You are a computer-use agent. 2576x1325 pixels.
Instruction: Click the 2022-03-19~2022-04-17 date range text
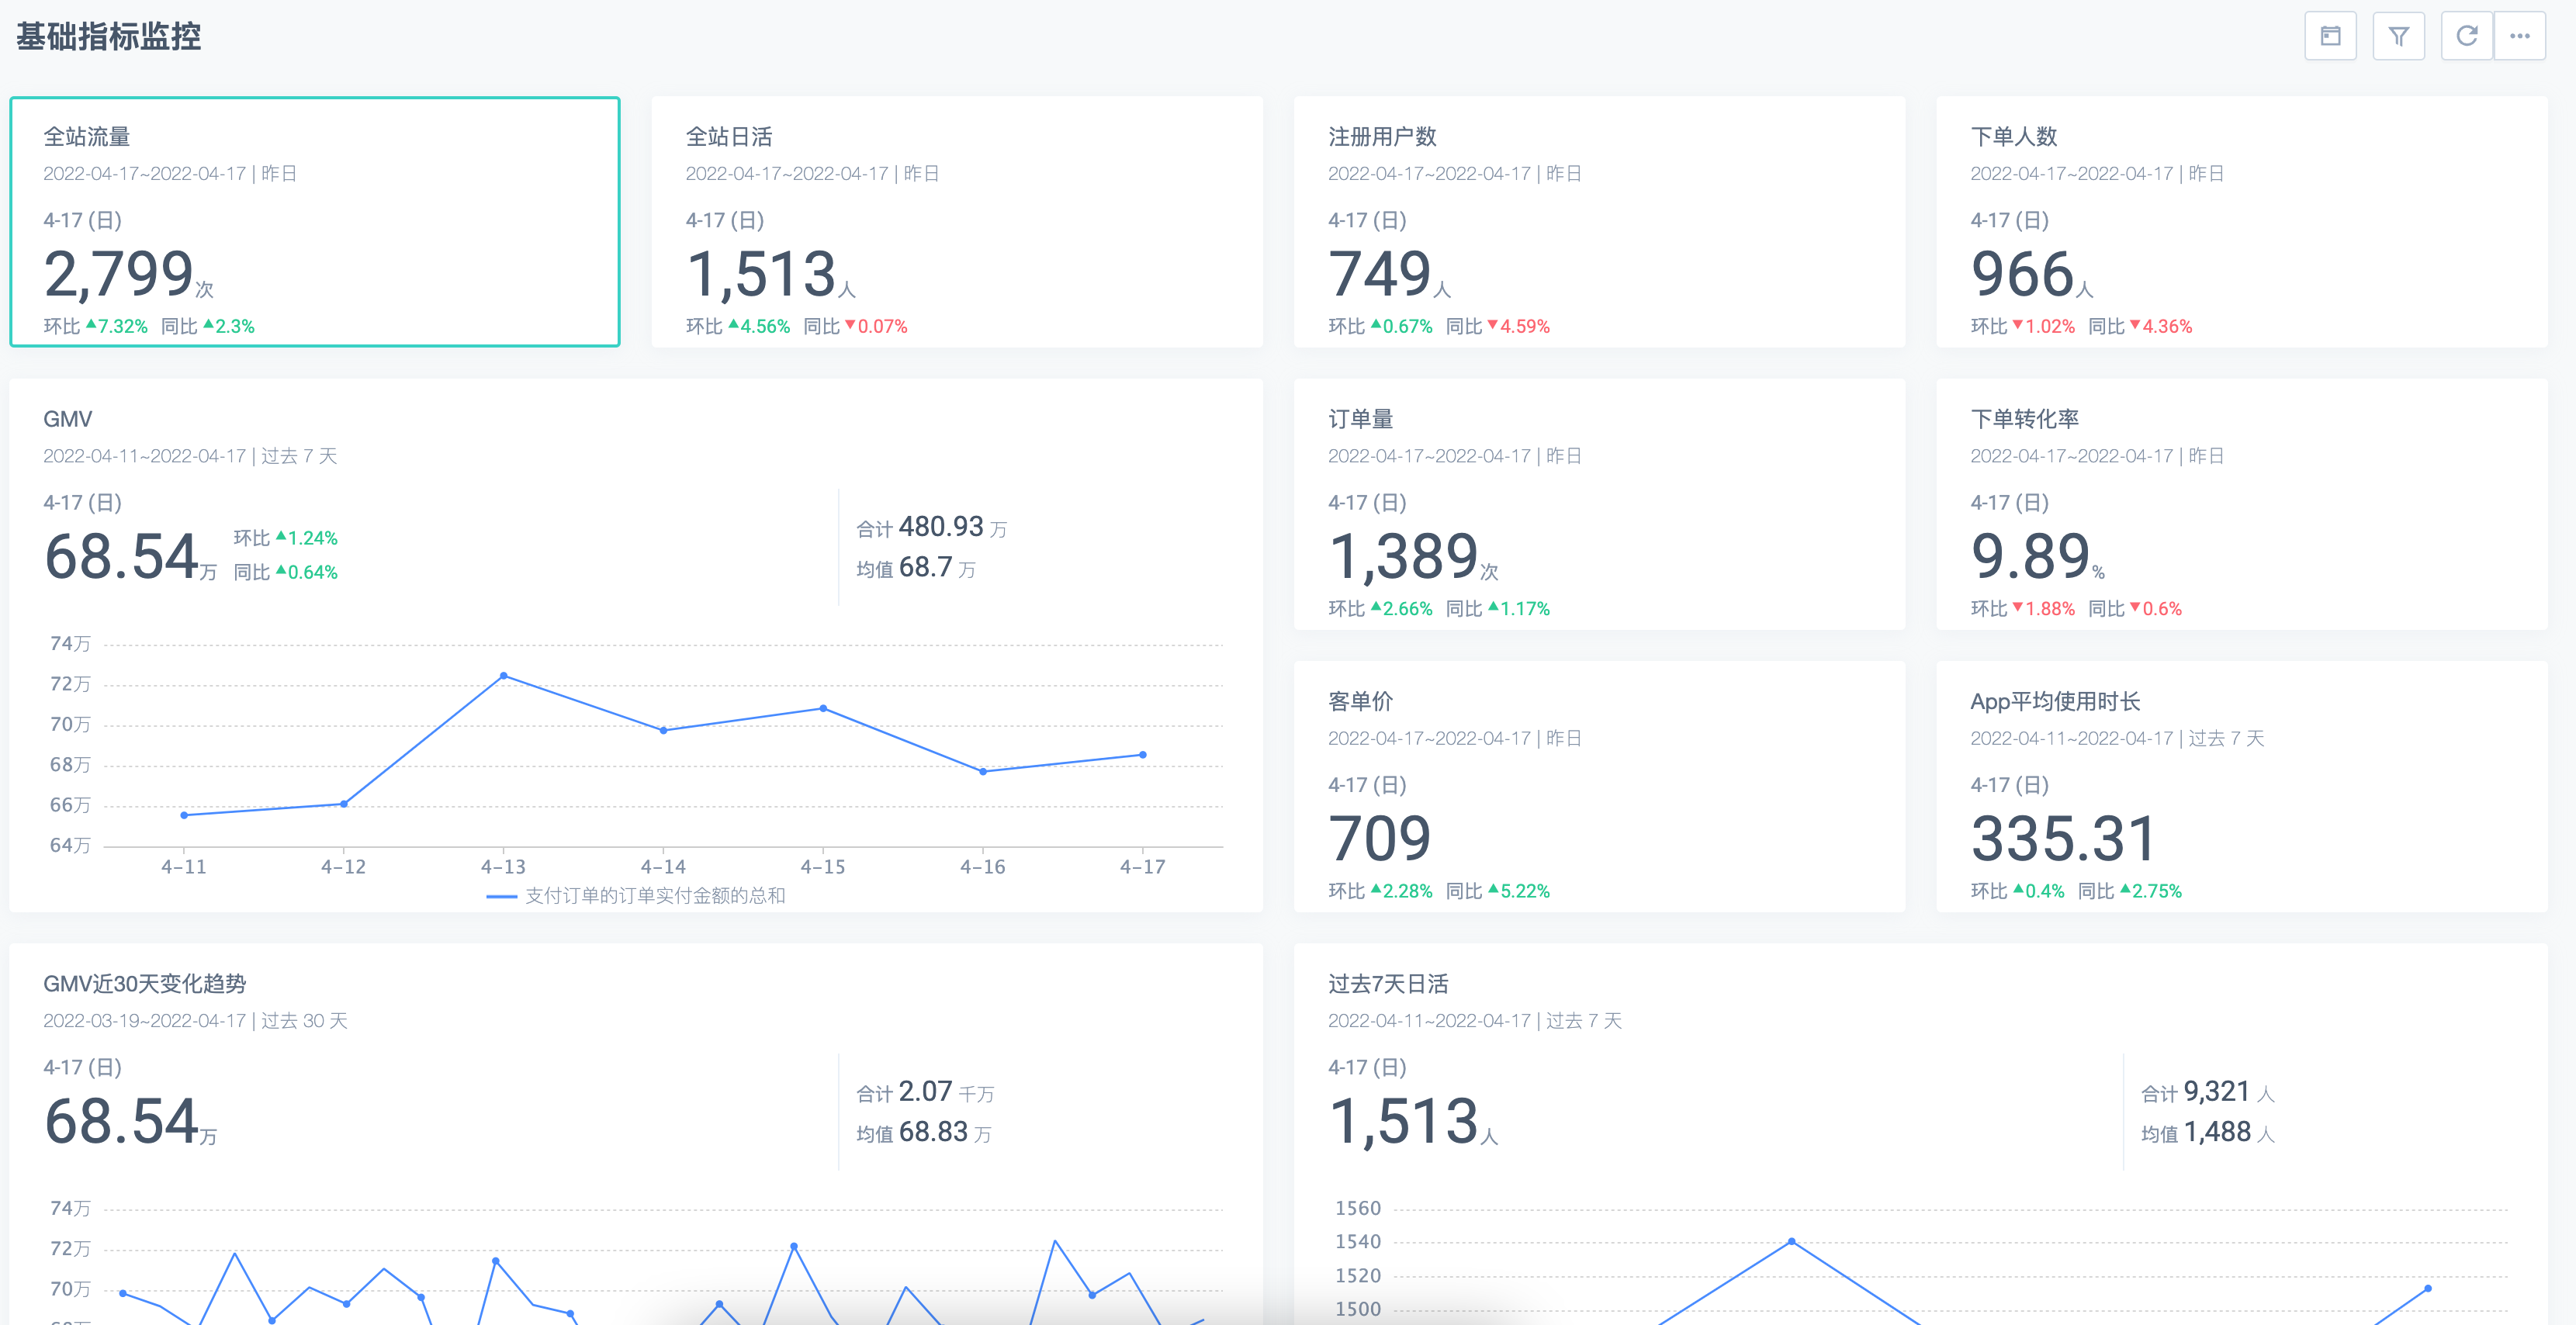145,1020
